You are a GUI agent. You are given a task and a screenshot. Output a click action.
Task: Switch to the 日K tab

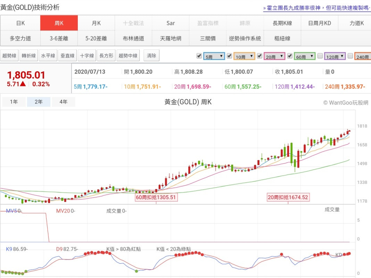20,23
